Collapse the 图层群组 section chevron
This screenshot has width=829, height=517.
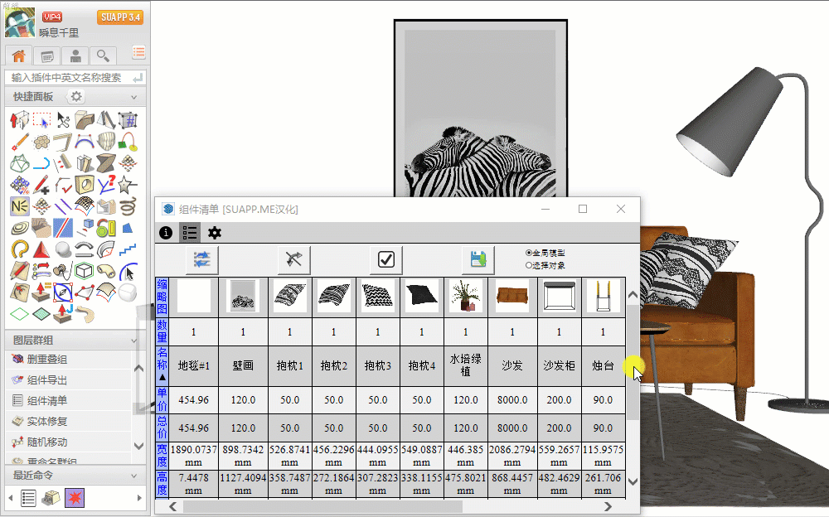pos(133,341)
